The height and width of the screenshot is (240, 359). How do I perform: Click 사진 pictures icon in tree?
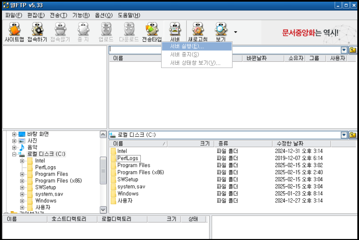(x=22, y=141)
